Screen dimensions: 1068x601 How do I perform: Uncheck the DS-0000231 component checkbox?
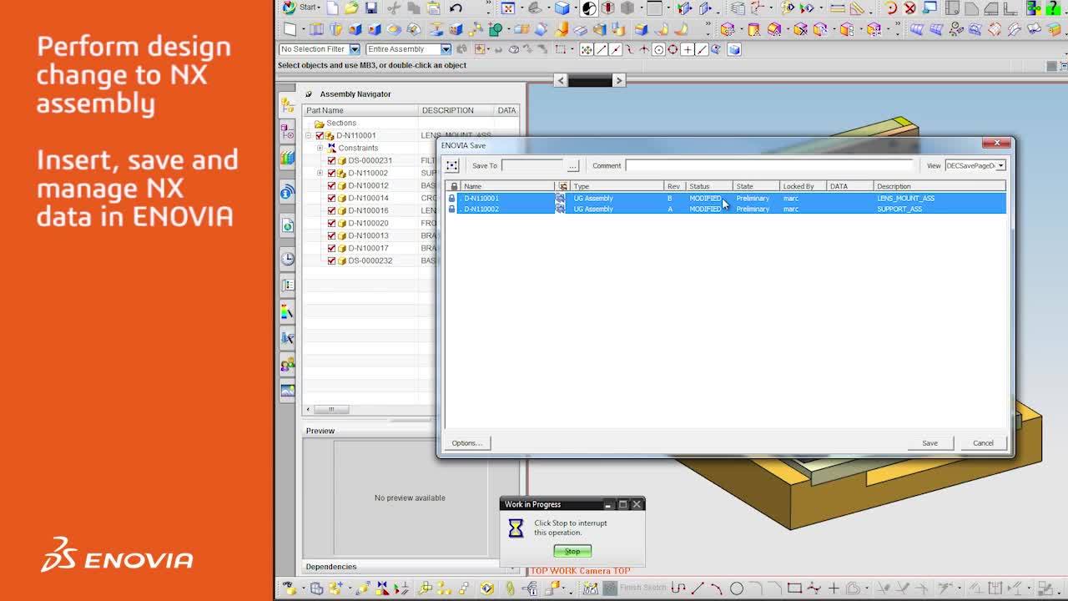coord(331,160)
